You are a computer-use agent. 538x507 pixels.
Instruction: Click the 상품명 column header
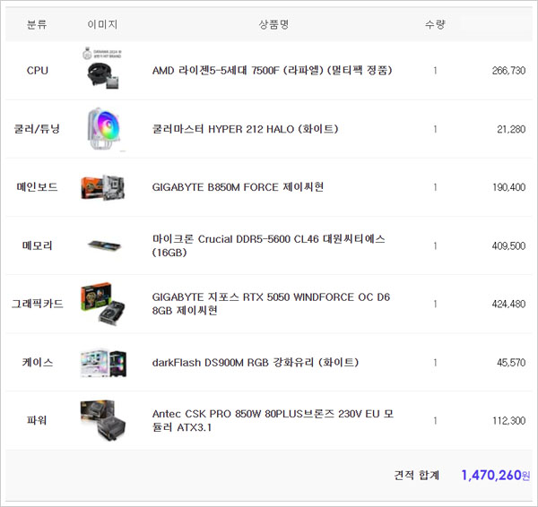273,25
